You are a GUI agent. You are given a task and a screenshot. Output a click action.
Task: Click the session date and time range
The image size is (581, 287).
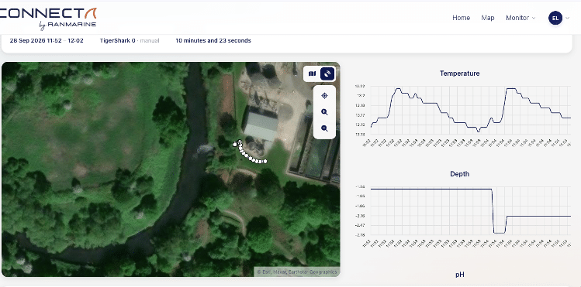(x=47, y=41)
